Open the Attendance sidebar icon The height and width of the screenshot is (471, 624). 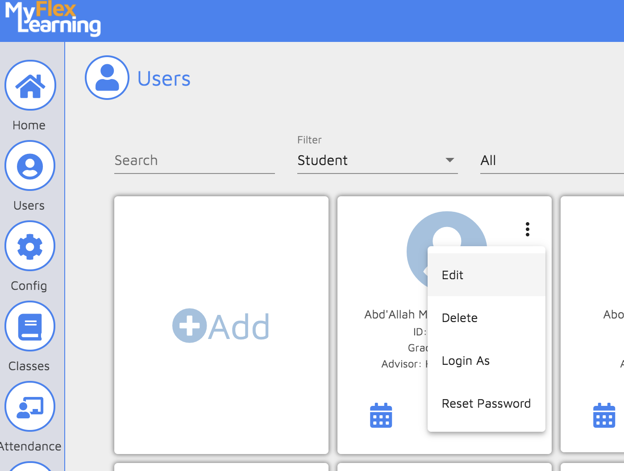[29, 406]
